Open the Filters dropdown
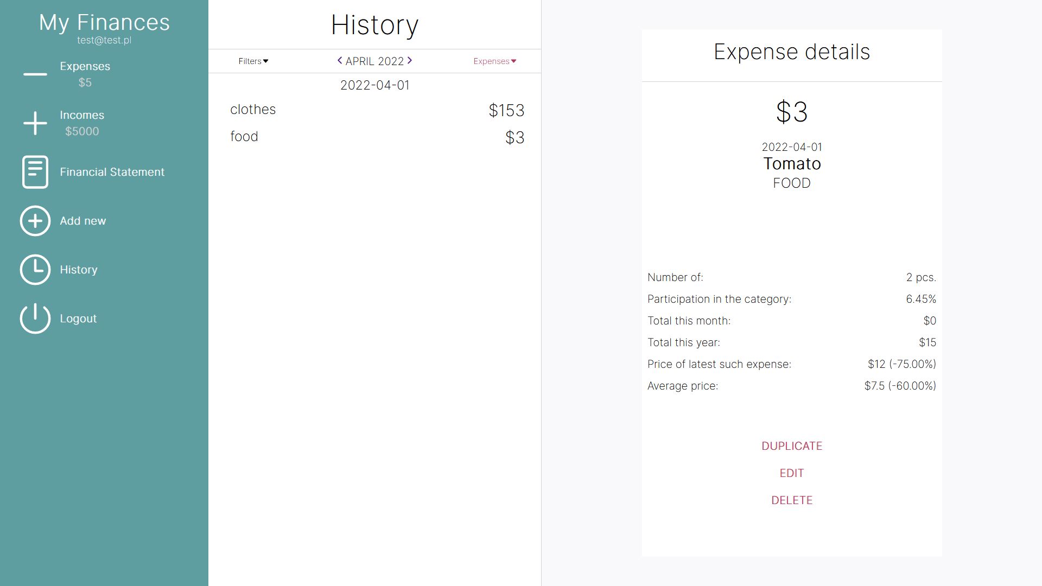The width and height of the screenshot is (1042, 586). pos(252,61)
